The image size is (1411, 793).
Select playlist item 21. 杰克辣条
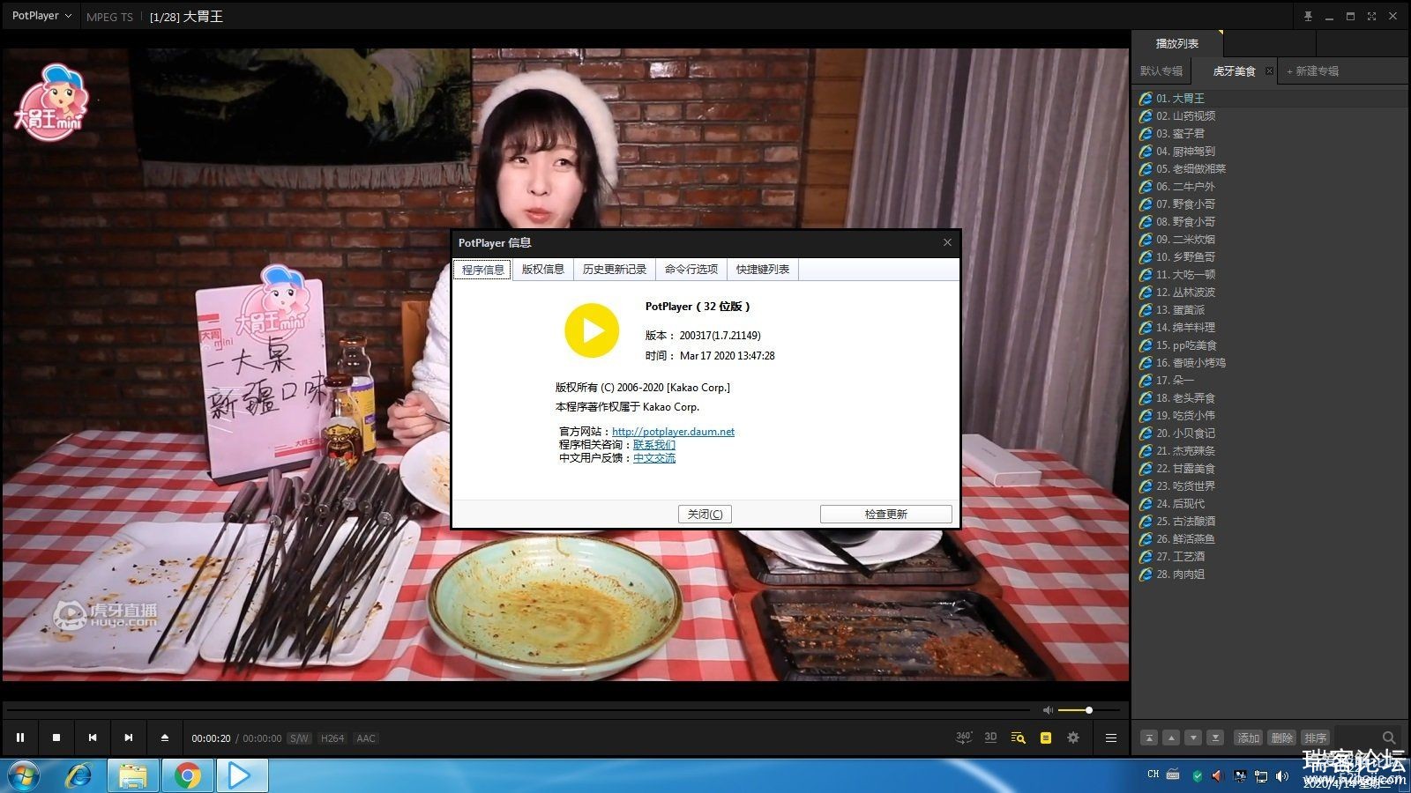[x=1270, y=450]
